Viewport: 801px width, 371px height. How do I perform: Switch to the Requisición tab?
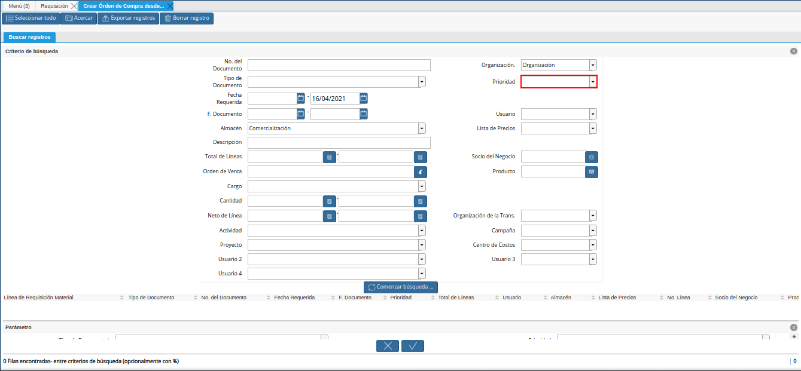54,5
